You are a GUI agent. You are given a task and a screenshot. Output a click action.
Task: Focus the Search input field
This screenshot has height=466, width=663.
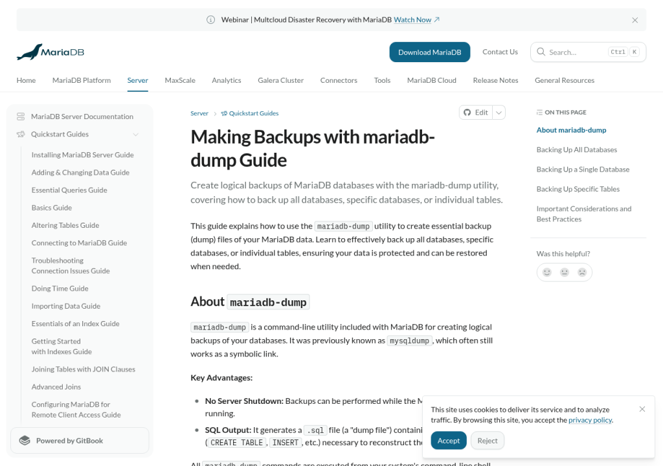point(588,52)
